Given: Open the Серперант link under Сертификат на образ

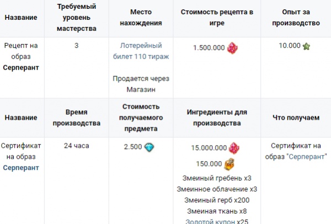Looking at the screenshot, I should 21,167.
